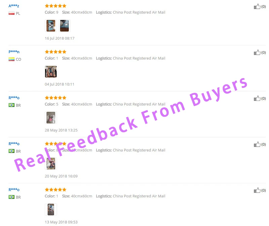Click Brazil flag on 28 May review
The image size is (269, 226).
click(11, 105)
